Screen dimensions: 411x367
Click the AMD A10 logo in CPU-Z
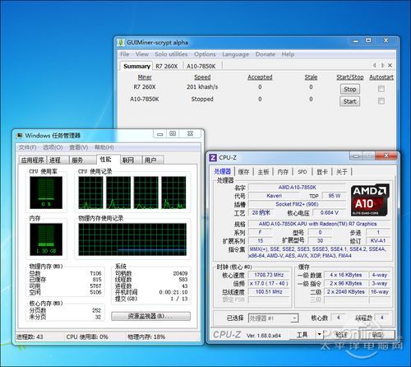(370, 200)
